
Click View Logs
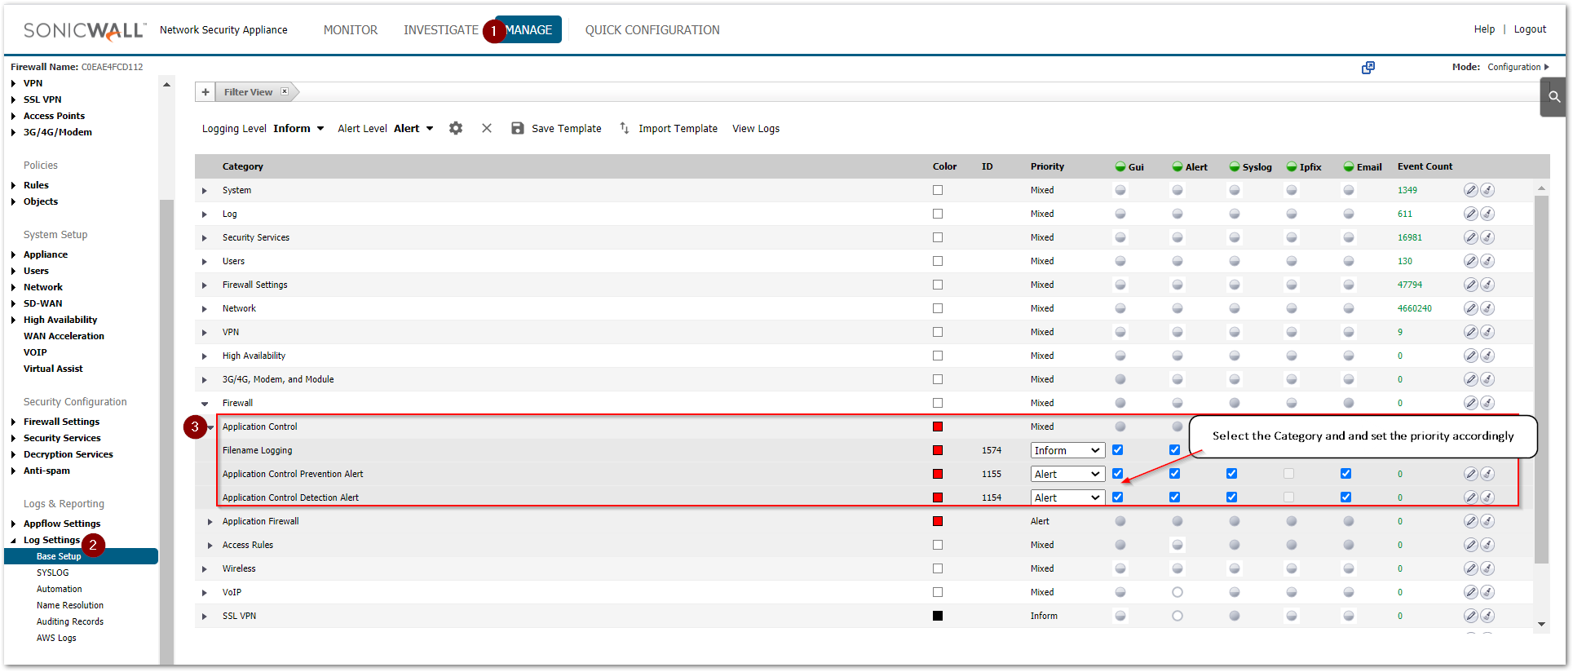click(756, 129)
